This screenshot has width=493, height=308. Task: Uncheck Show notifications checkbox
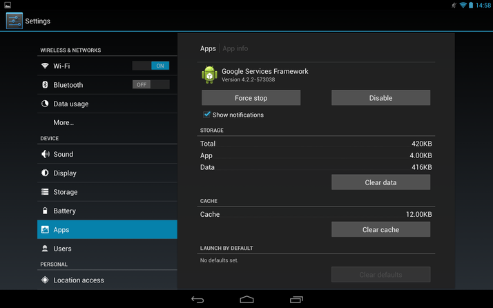tap(206, 115)
